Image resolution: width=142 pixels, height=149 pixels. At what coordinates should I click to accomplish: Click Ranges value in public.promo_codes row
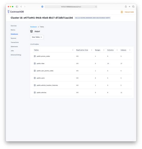click(96, 56)
